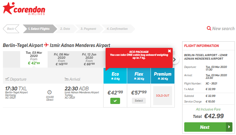The height and width of the screenshot is (135, 236).
Task: Toggle the green Eco fare checkmark
Action: point(115,101)
